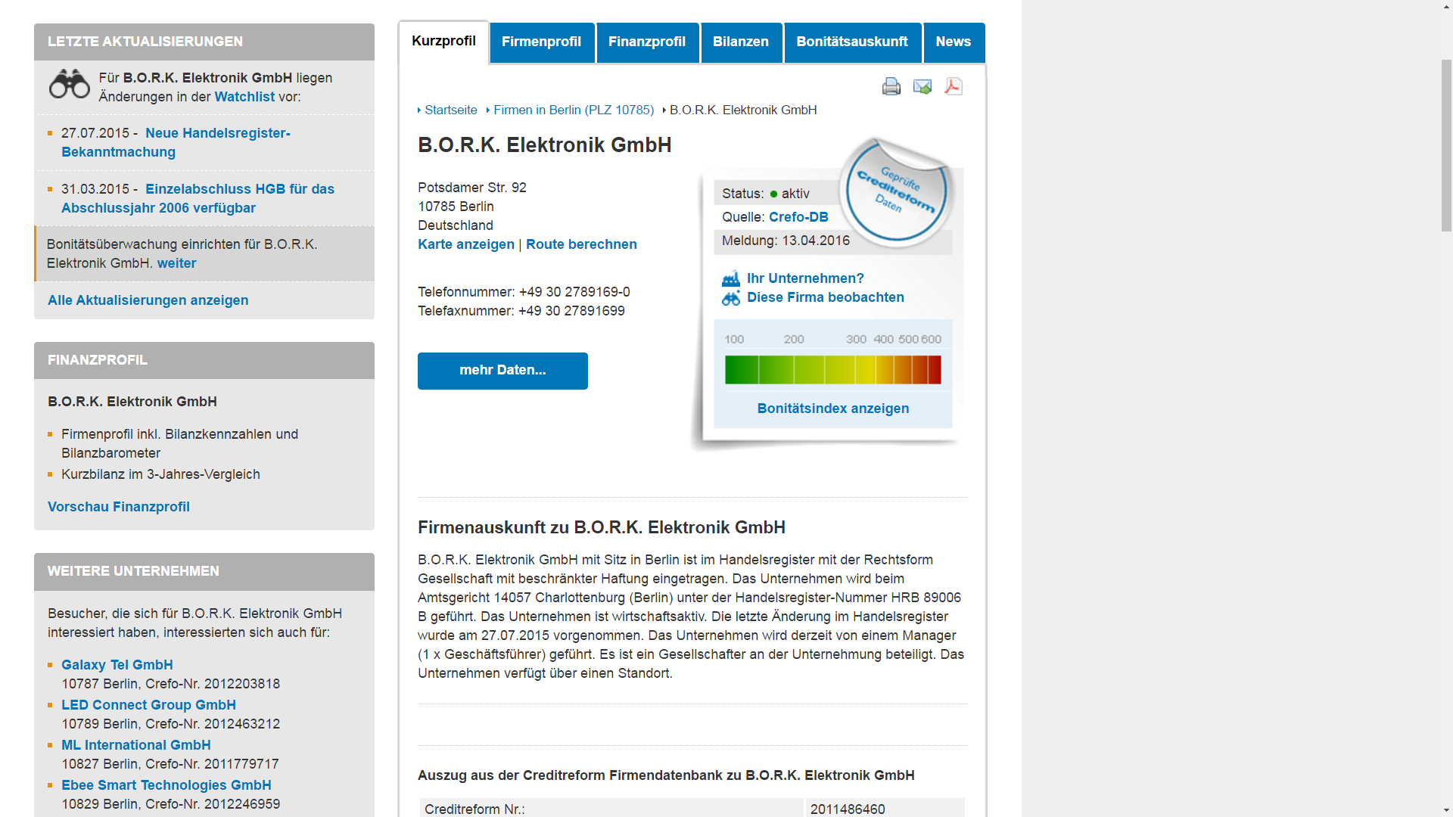This screenshot has height=817, width=1453.
Task: Open the Firmenprofil tab
Action: [542, 42]
